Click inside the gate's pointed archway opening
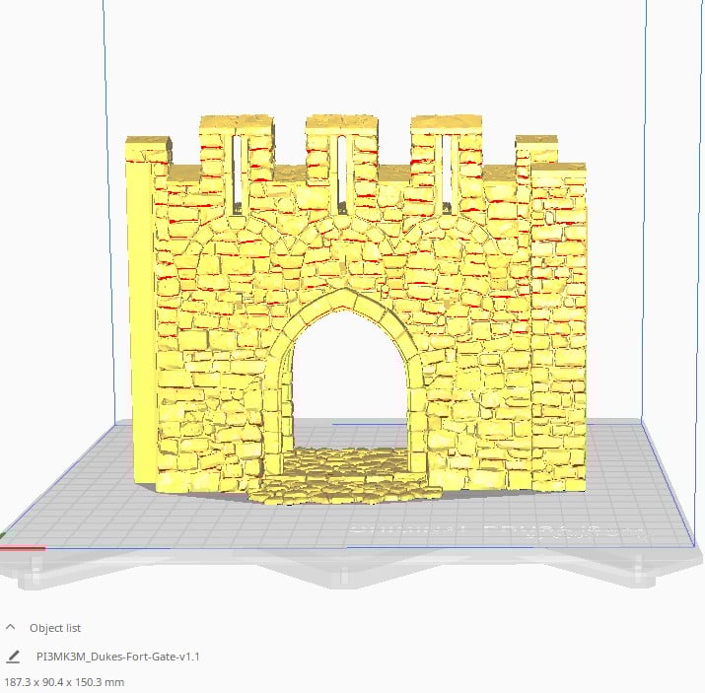 pos(349,384)
